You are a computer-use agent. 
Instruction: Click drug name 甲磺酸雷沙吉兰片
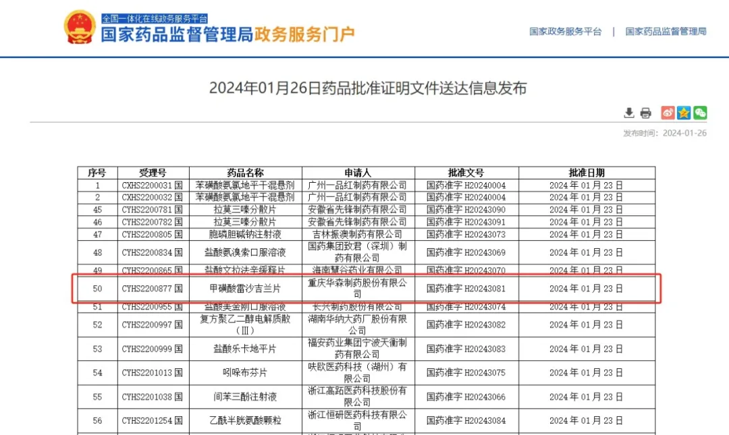[x=245, y=289]
